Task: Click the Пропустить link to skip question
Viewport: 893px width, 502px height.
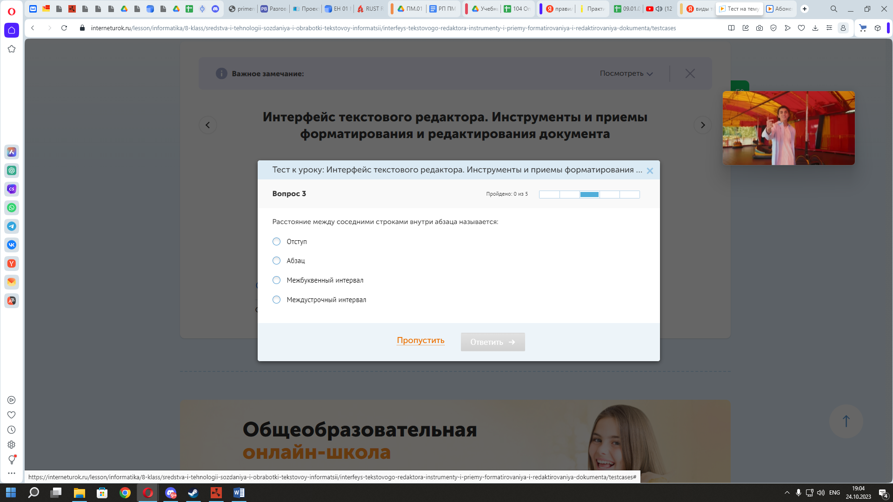Action: coord(421,340)
